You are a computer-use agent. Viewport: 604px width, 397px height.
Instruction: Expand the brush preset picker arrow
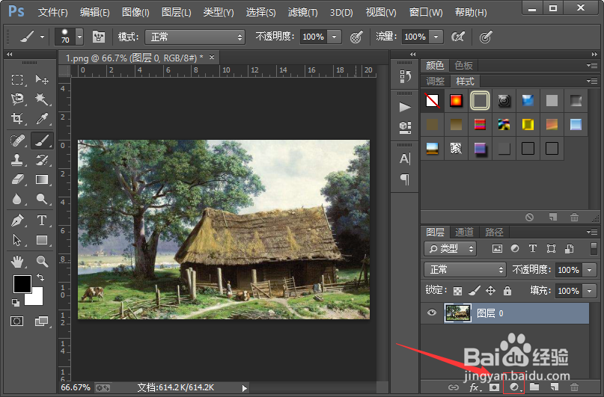click(80, 37)
